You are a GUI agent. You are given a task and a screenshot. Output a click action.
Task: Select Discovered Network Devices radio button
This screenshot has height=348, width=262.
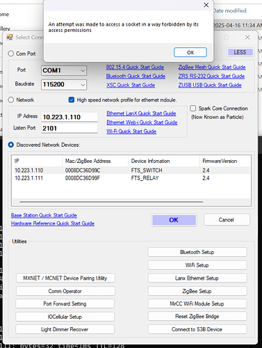(11, 145)
